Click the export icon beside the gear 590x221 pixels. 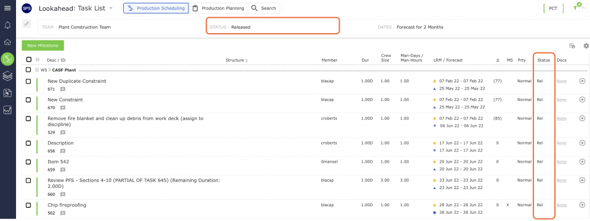coord(572,46)
